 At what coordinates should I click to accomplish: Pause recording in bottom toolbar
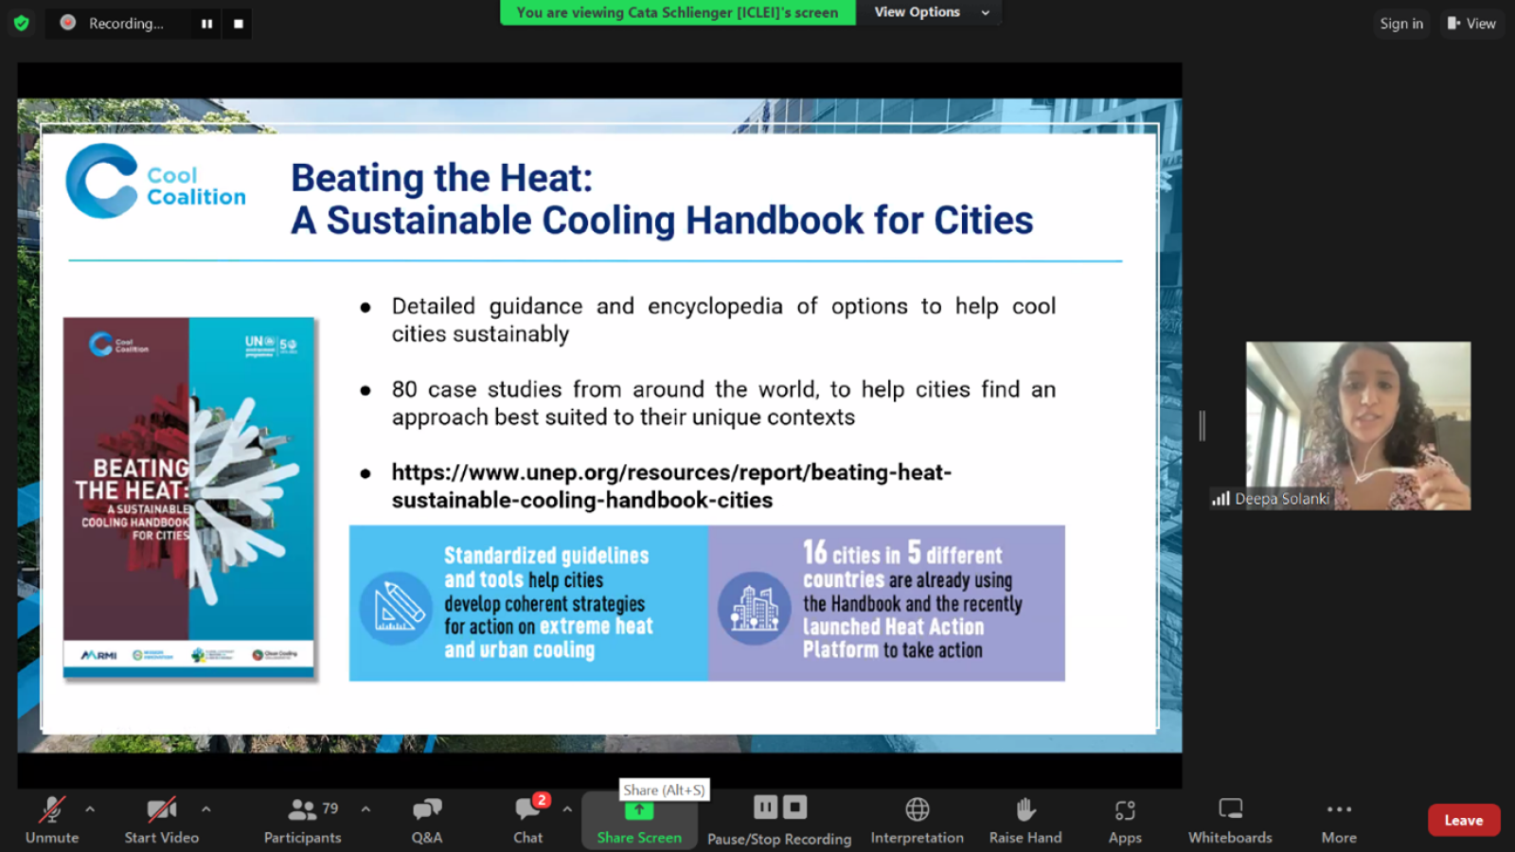point(766,808)
